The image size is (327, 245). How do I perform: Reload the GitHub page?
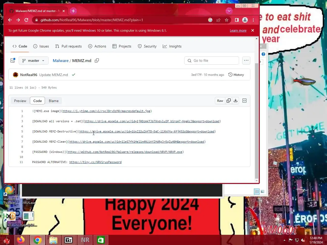[x=26, y=20]
